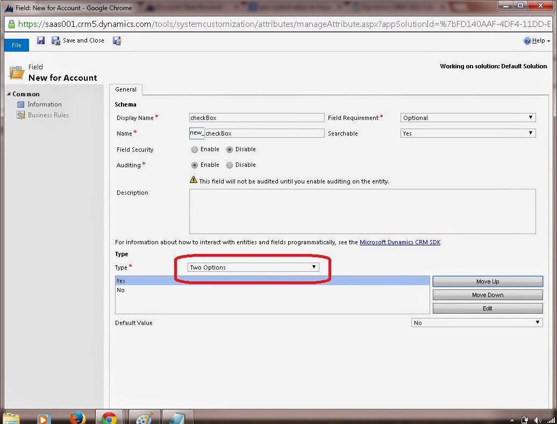Click the volume speaker tray icon
The width and height of the screenshot is (557, 424).
coord(538,420)
